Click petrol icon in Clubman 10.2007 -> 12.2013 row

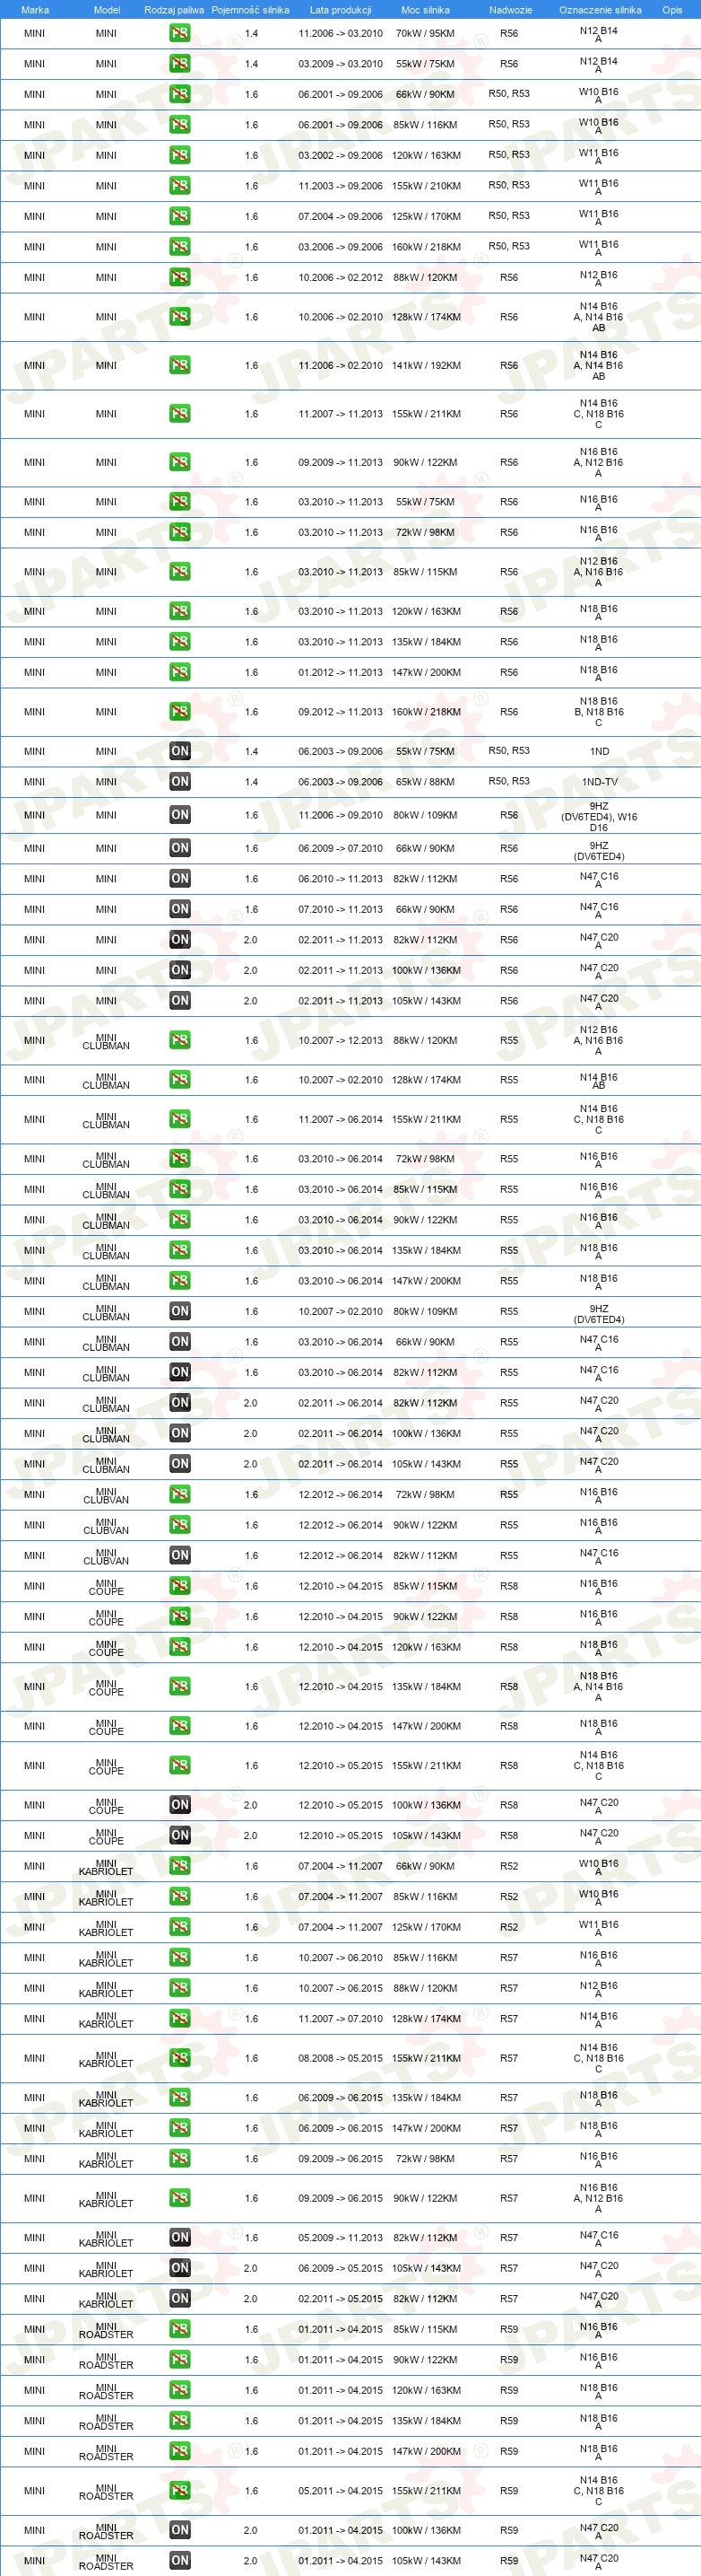click(180, 1040)
